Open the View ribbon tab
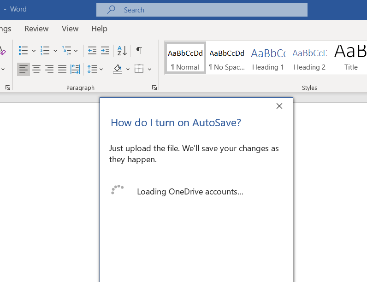367x282 pixels. pos(70,29)
